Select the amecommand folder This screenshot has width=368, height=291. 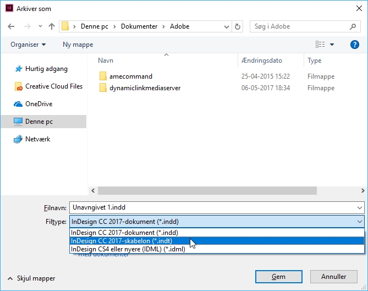131,76
